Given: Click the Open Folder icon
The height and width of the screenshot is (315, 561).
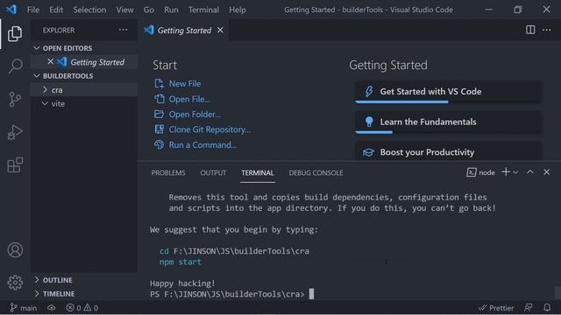Looking at the screenshot, I should pos(160,115).
